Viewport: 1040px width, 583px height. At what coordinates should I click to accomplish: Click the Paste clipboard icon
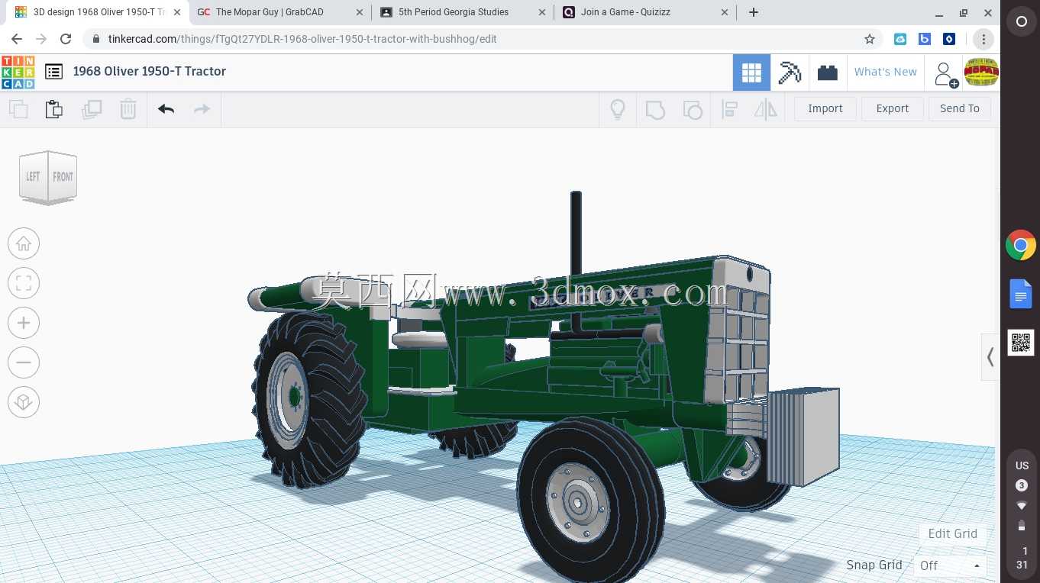[53, 109]
